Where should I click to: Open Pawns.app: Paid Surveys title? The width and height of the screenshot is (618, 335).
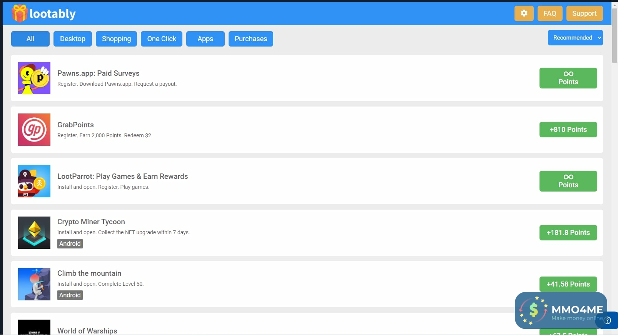(99, 73)
